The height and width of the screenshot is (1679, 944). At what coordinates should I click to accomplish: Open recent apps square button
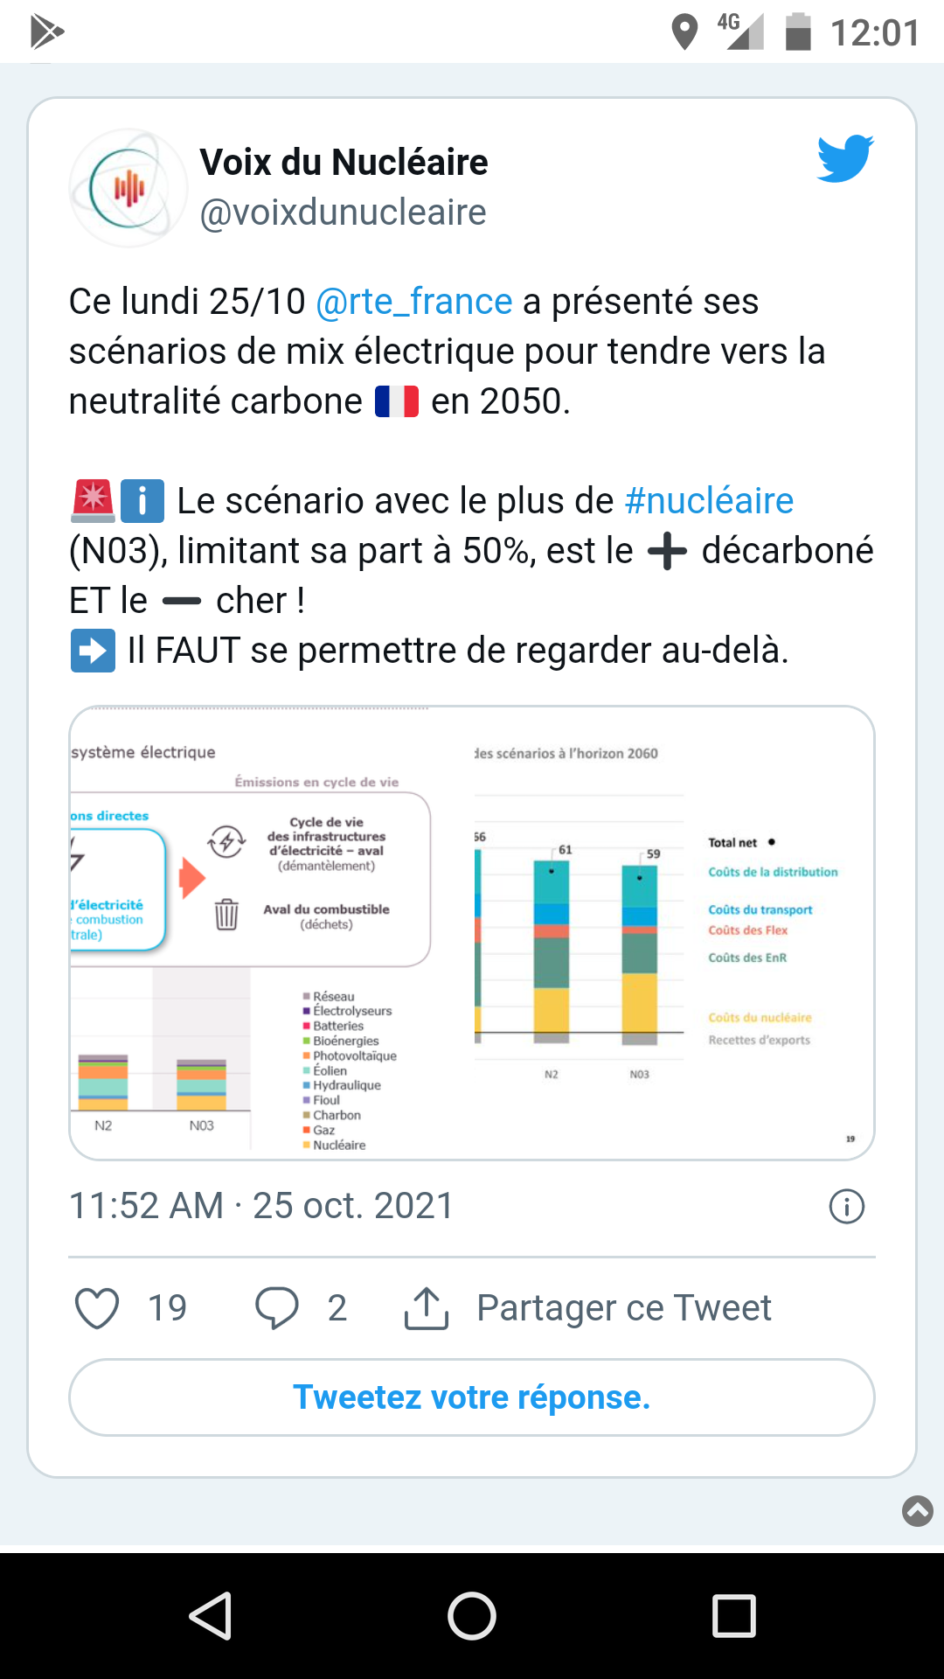733,1615
